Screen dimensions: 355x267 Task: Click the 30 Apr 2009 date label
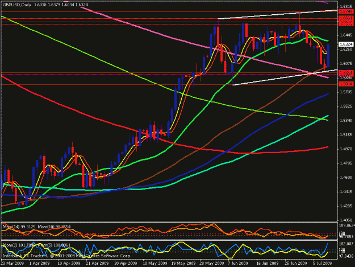click(x=126, y=263)
